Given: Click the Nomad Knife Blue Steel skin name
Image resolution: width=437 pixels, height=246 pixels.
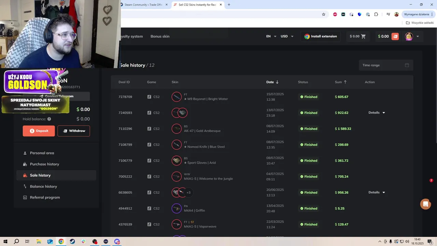Looking at the screenshot, I should pos(204,147).
